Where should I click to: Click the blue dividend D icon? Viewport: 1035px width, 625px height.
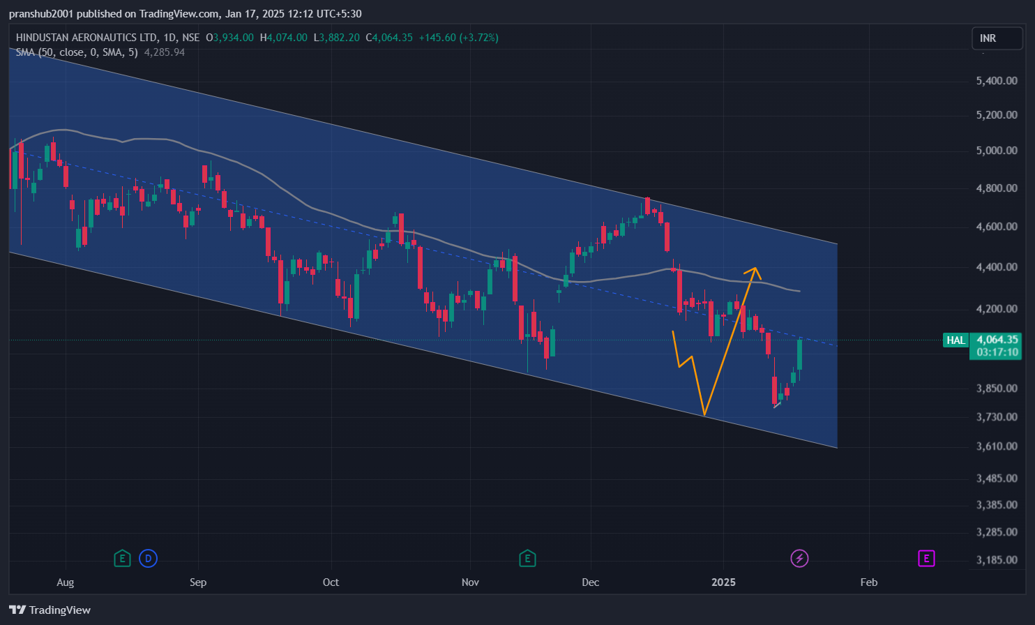point(148,558)
